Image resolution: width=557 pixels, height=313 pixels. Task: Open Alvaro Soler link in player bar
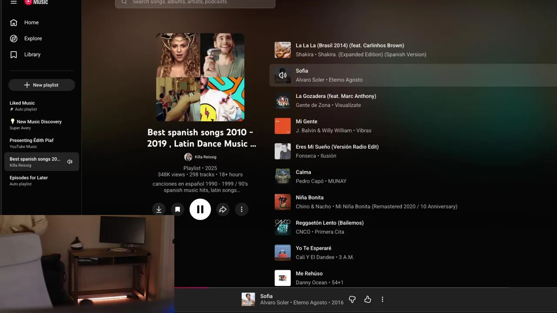click(x=274, y=303)
